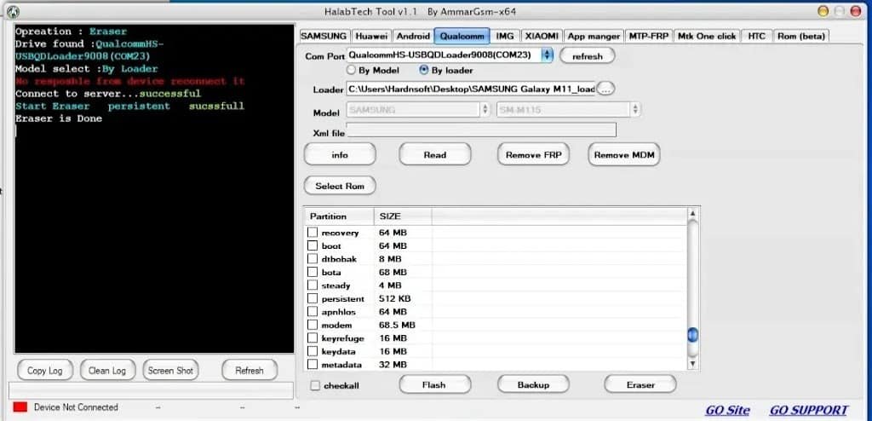The width and height of the screenshot is (872, 421).
Task: Check the steady partition checkbox
Action: pos(313,285)
